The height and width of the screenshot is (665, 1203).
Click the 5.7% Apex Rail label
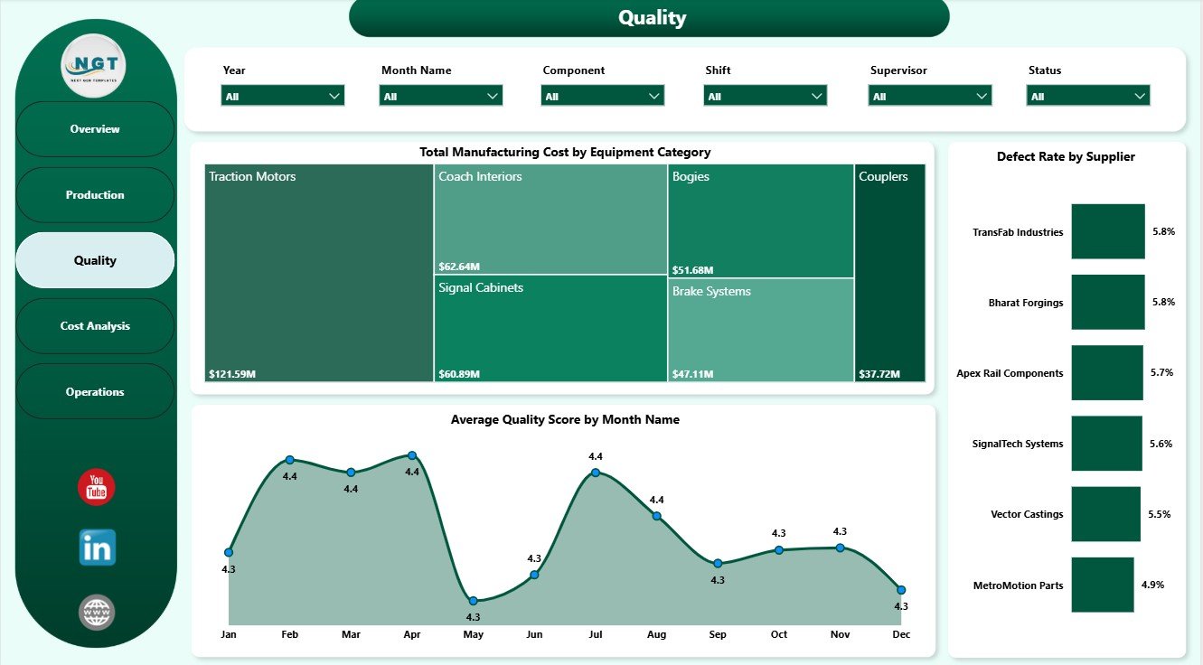pos(1162,372)
